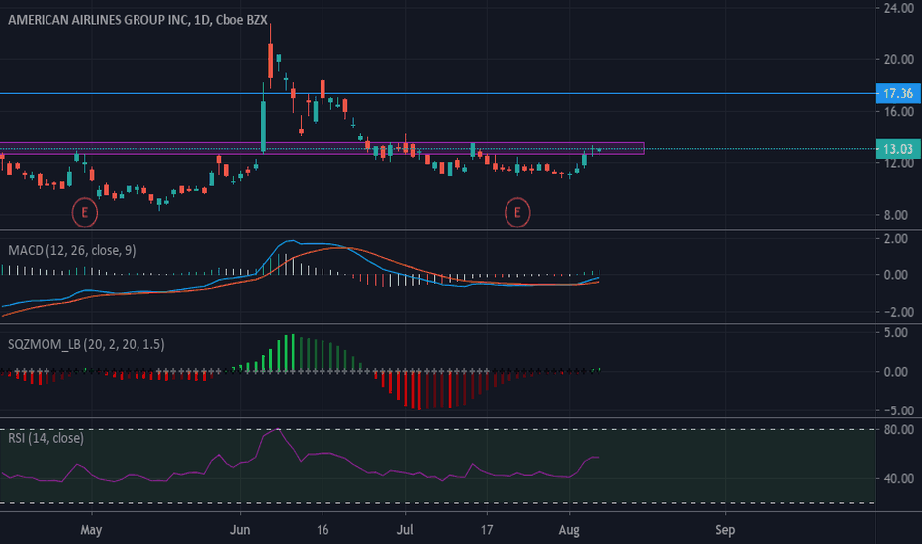Click the 13.03 current price label

pyautogui.click(x=898, y=149)
